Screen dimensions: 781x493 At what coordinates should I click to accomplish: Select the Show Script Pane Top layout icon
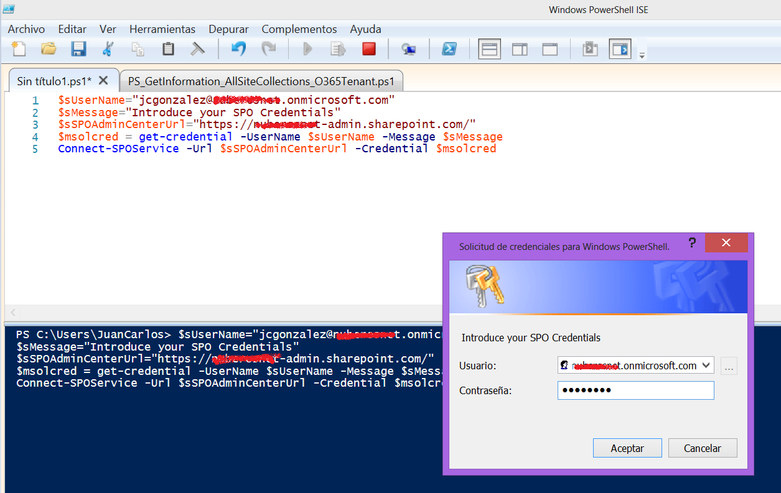tap(489, 48)
